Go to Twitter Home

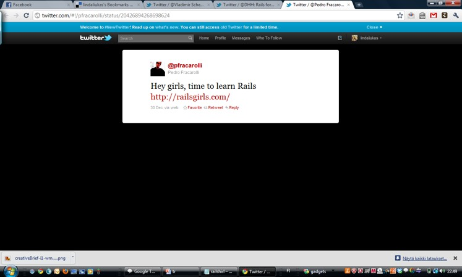pos(204,38)
